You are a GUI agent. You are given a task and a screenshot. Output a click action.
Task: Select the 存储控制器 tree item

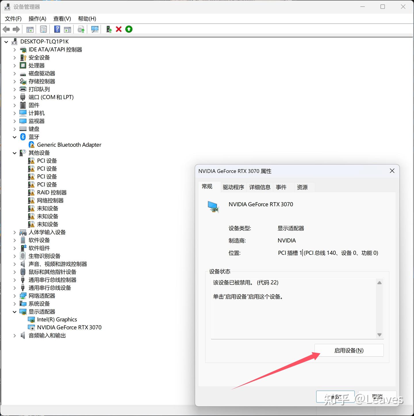(42, 82)
